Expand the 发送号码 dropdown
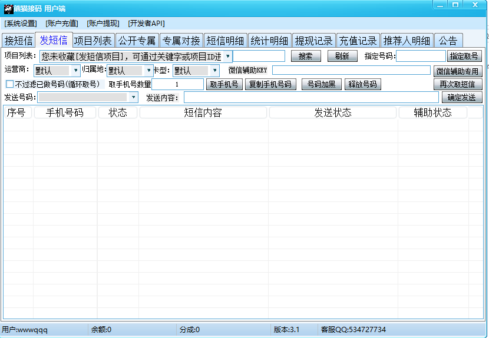 click(134, 97)
